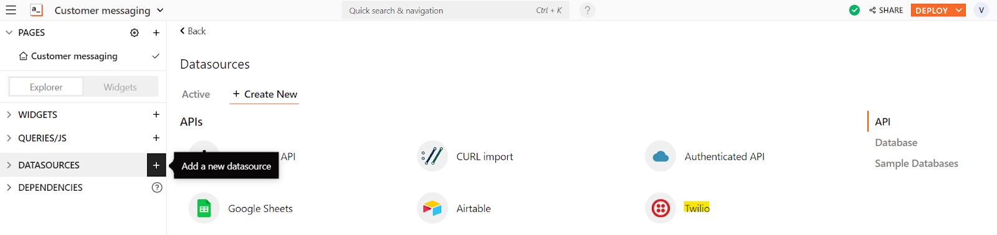Click the Authenticated API cloud icon
Screen dimensions: 997x235
[661, 156]
